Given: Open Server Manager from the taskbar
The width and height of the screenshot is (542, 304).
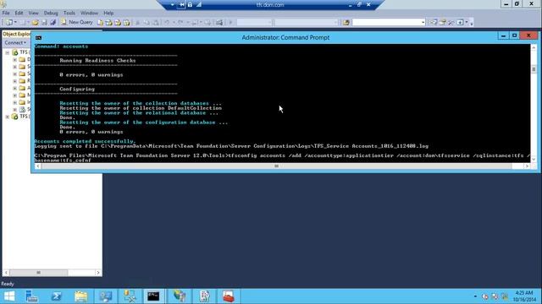Looking at the screenshot, I should click(32, 296).
